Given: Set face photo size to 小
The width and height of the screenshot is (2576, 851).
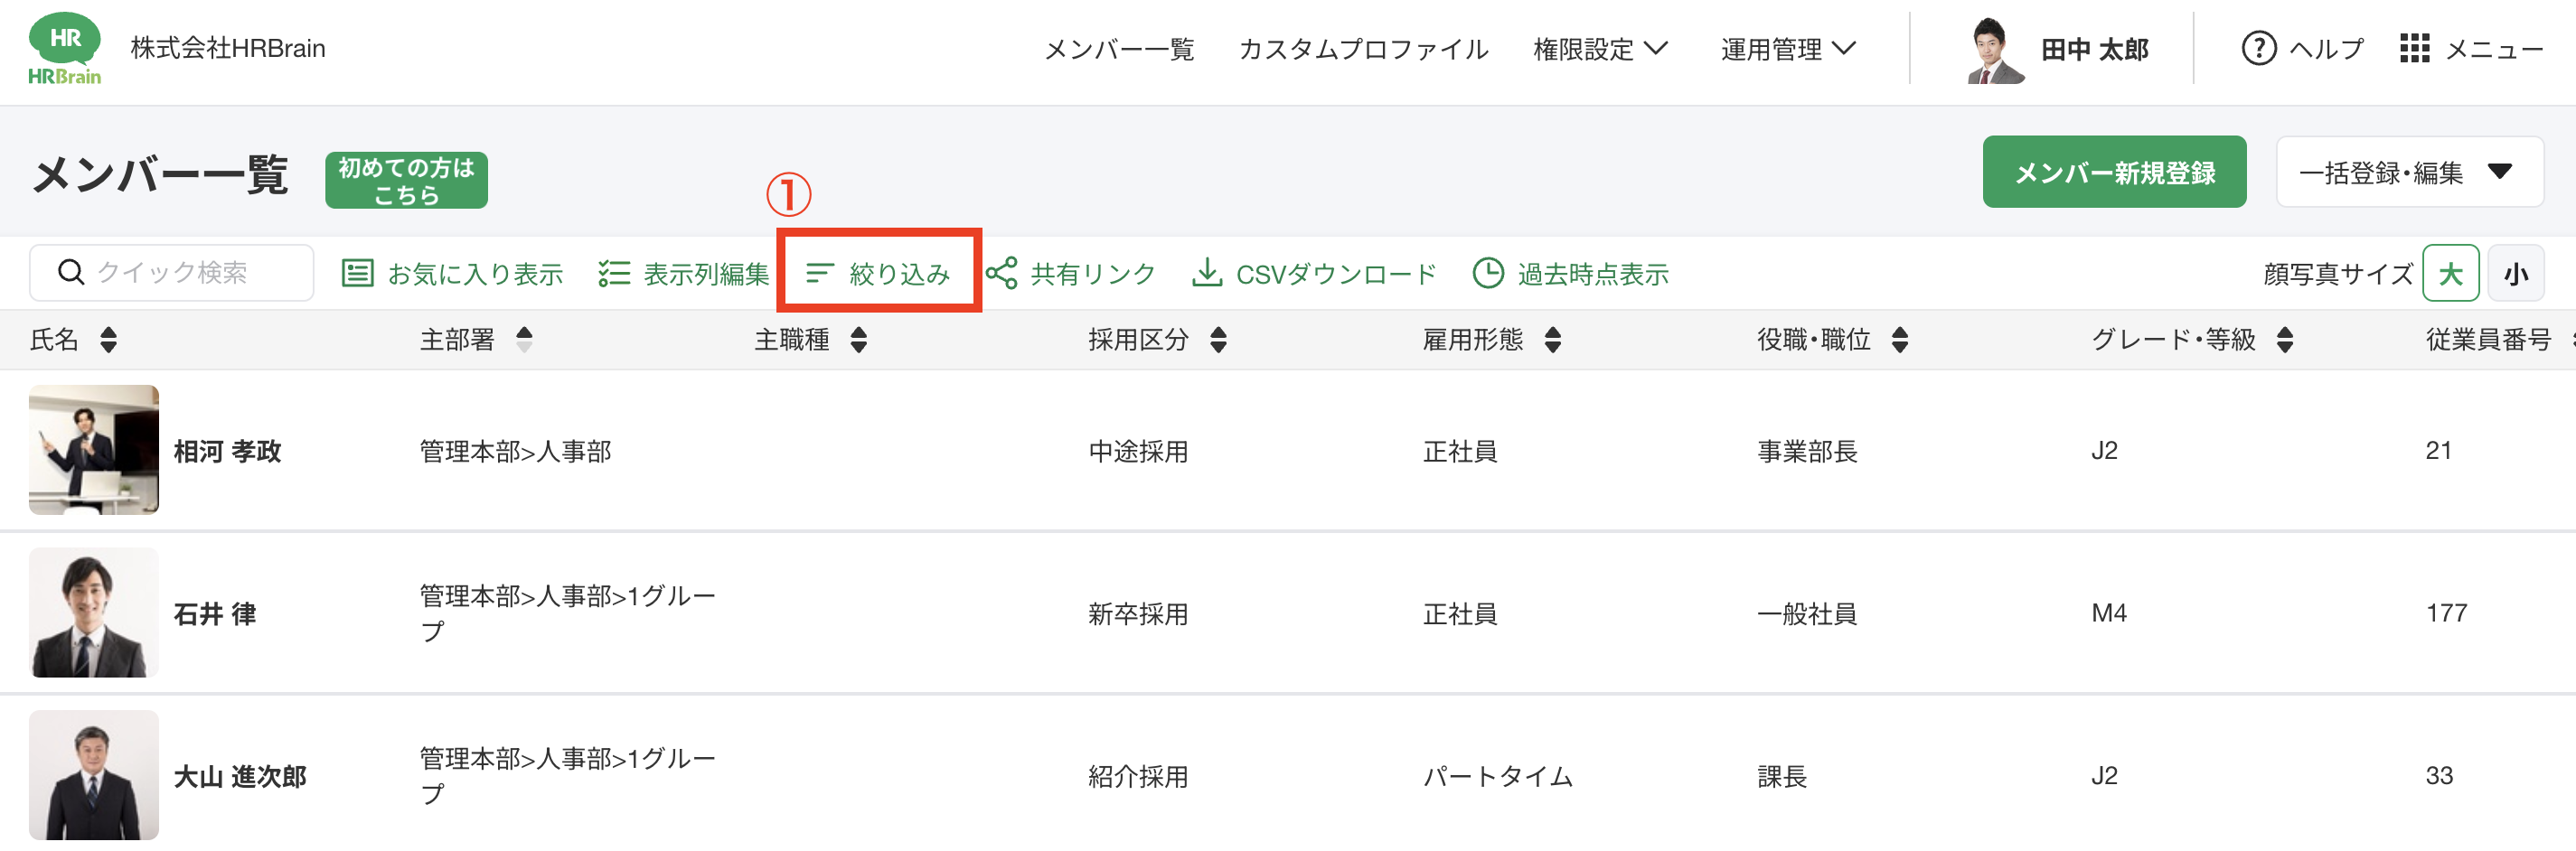Looking at the screenshot, I should coord(2515,273).
